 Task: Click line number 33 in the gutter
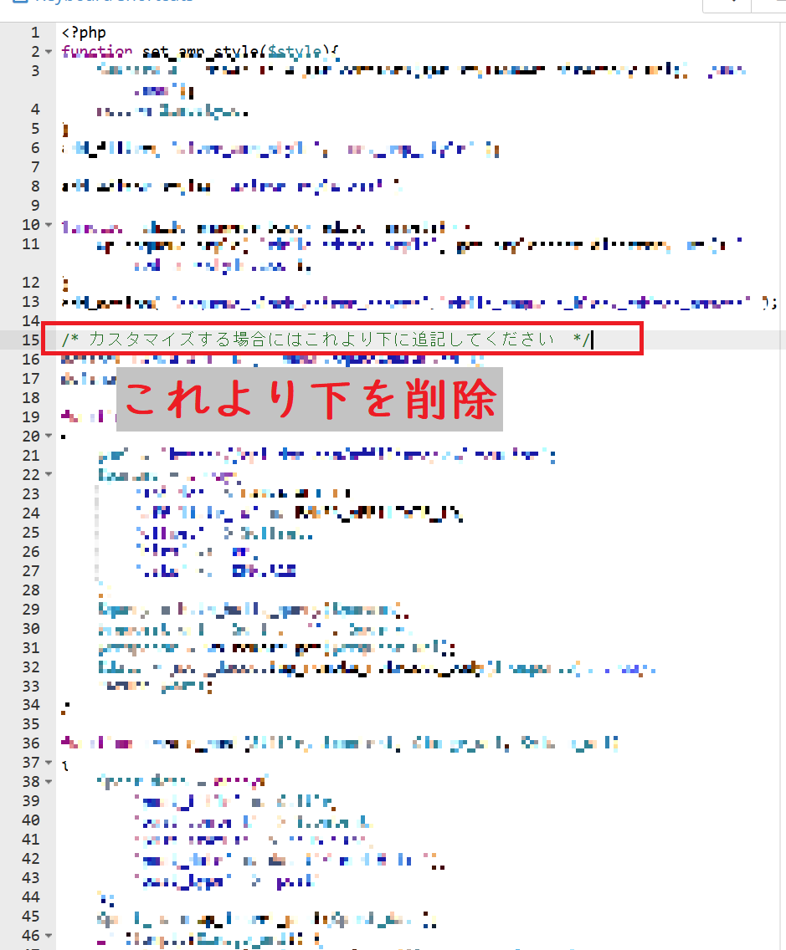pos(31,687)
